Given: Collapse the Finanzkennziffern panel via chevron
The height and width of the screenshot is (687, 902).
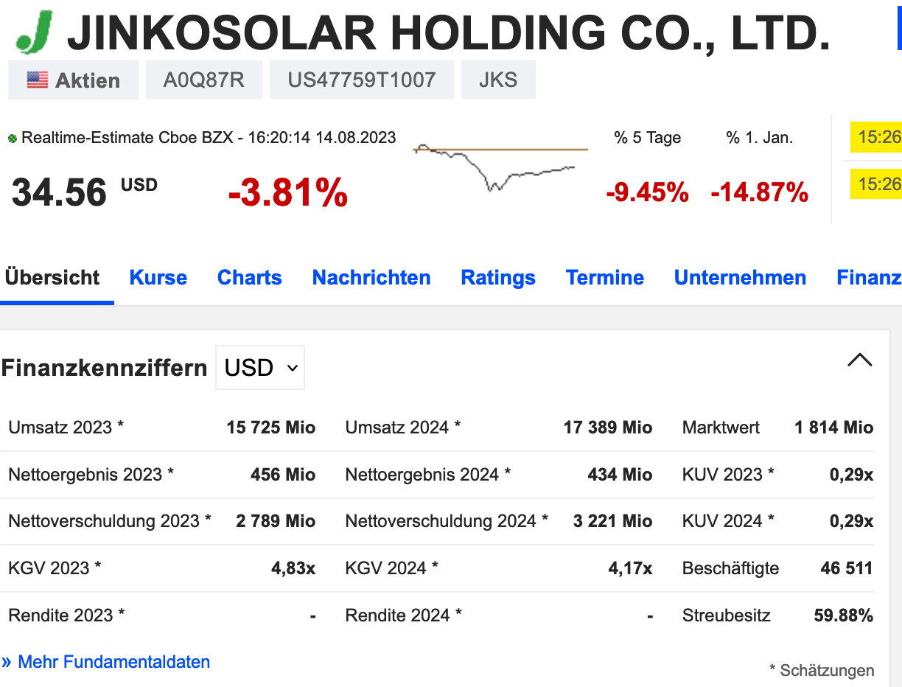Looking at the screenshot, I should (x=859, y=360).
